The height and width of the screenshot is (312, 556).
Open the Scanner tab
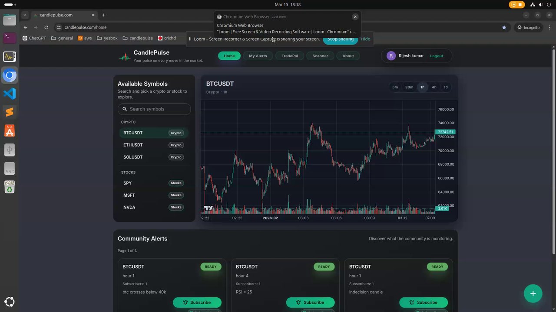pyautogui.click(x=320, y=56)
